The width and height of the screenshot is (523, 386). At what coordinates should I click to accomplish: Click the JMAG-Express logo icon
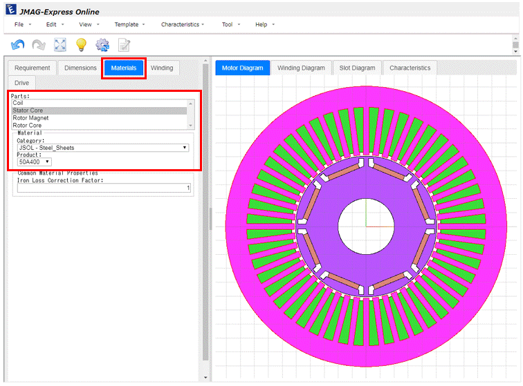[11, 11]
